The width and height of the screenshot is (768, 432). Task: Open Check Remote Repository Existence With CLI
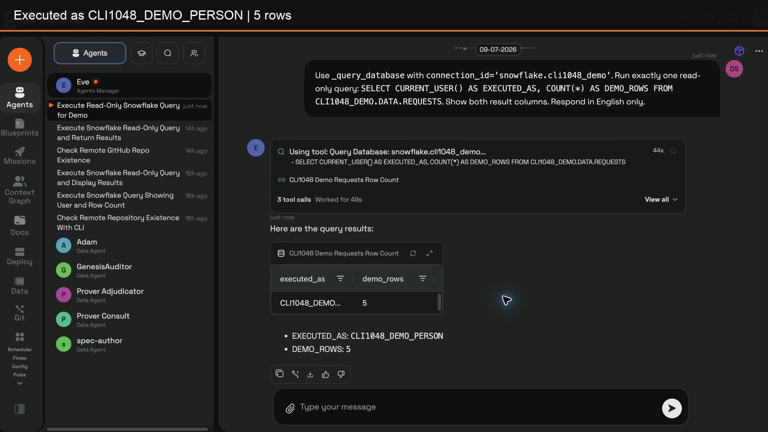click(130, 222)
